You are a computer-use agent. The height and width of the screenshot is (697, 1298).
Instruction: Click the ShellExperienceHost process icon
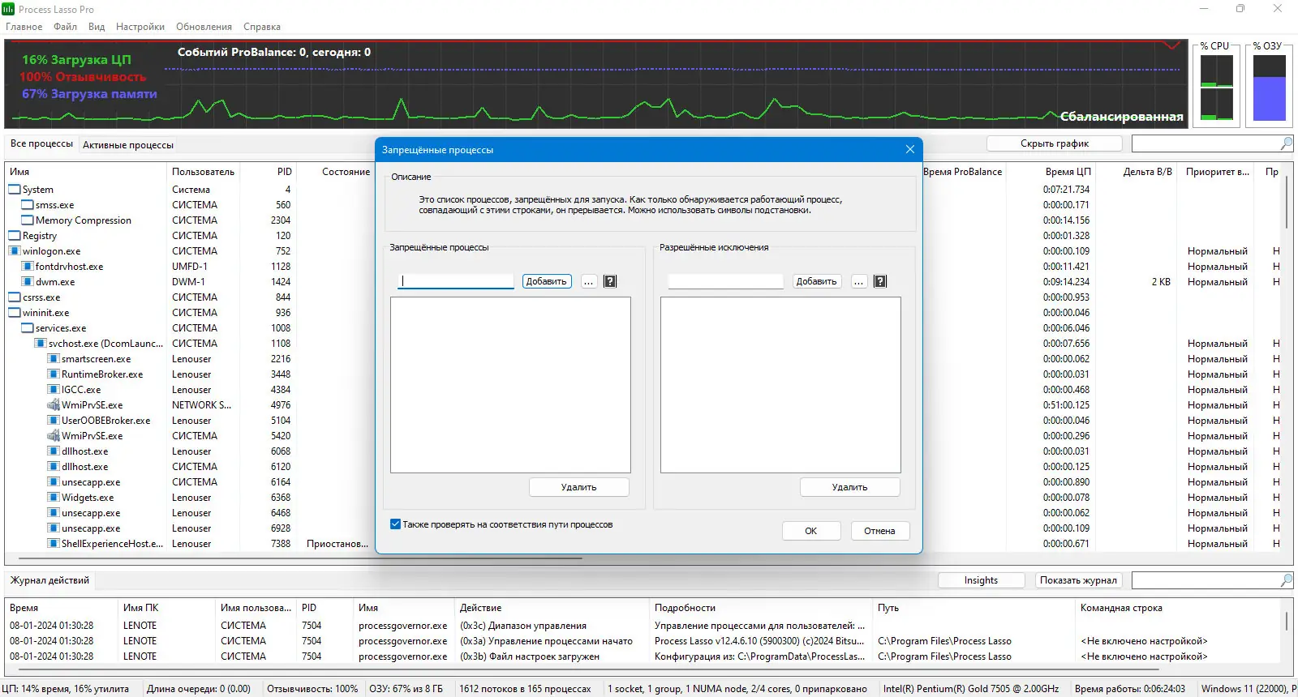(x=54, y=544)
